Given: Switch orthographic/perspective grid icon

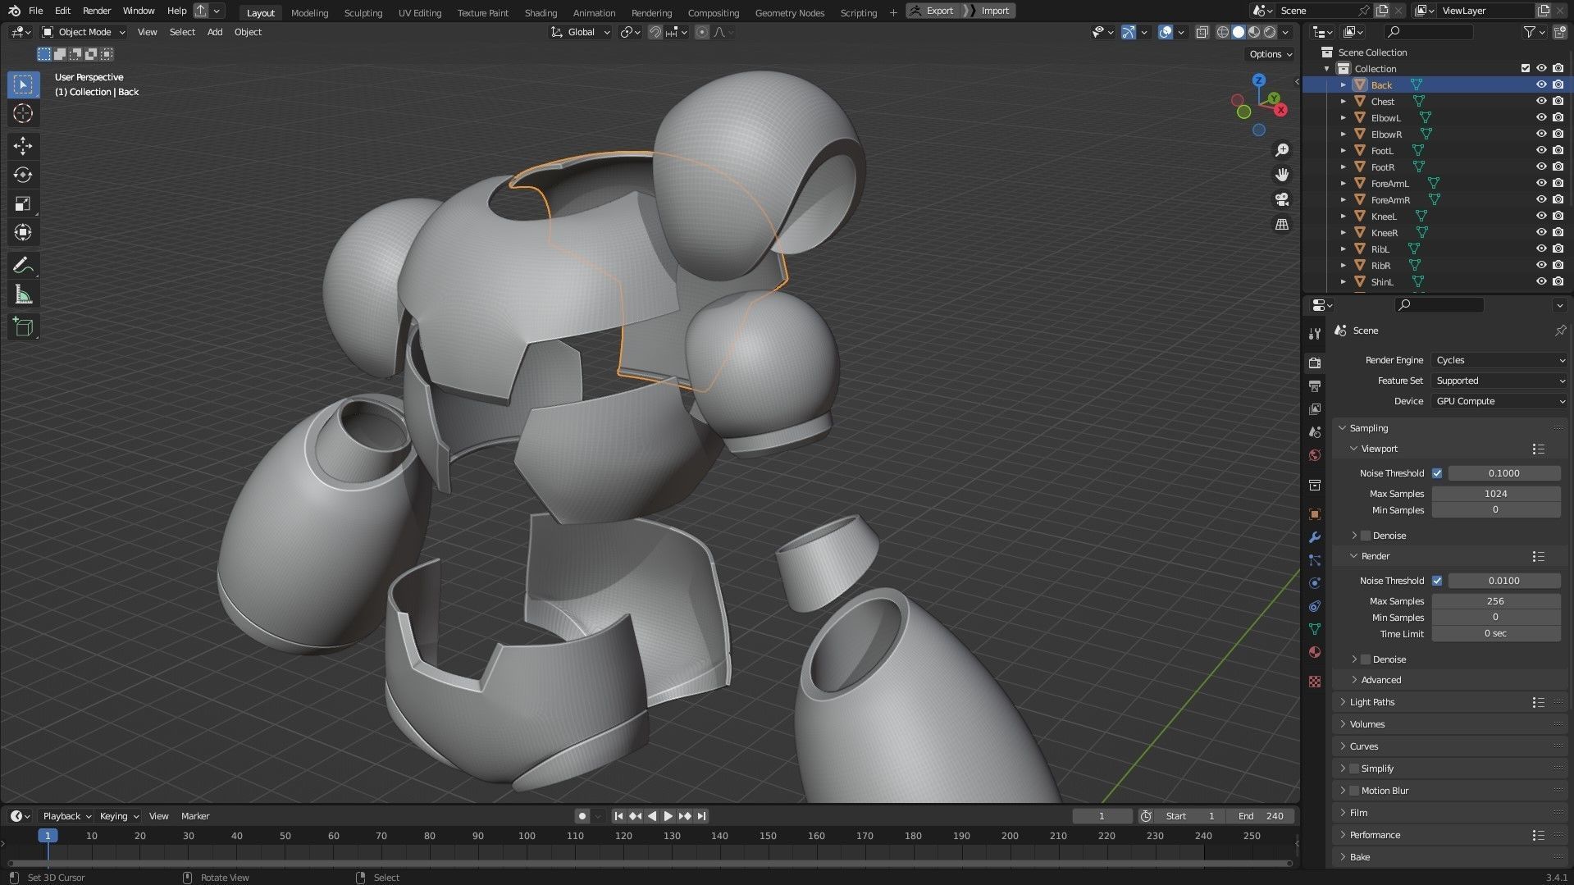Looking at the screenshot, I should pos(1281,224).
